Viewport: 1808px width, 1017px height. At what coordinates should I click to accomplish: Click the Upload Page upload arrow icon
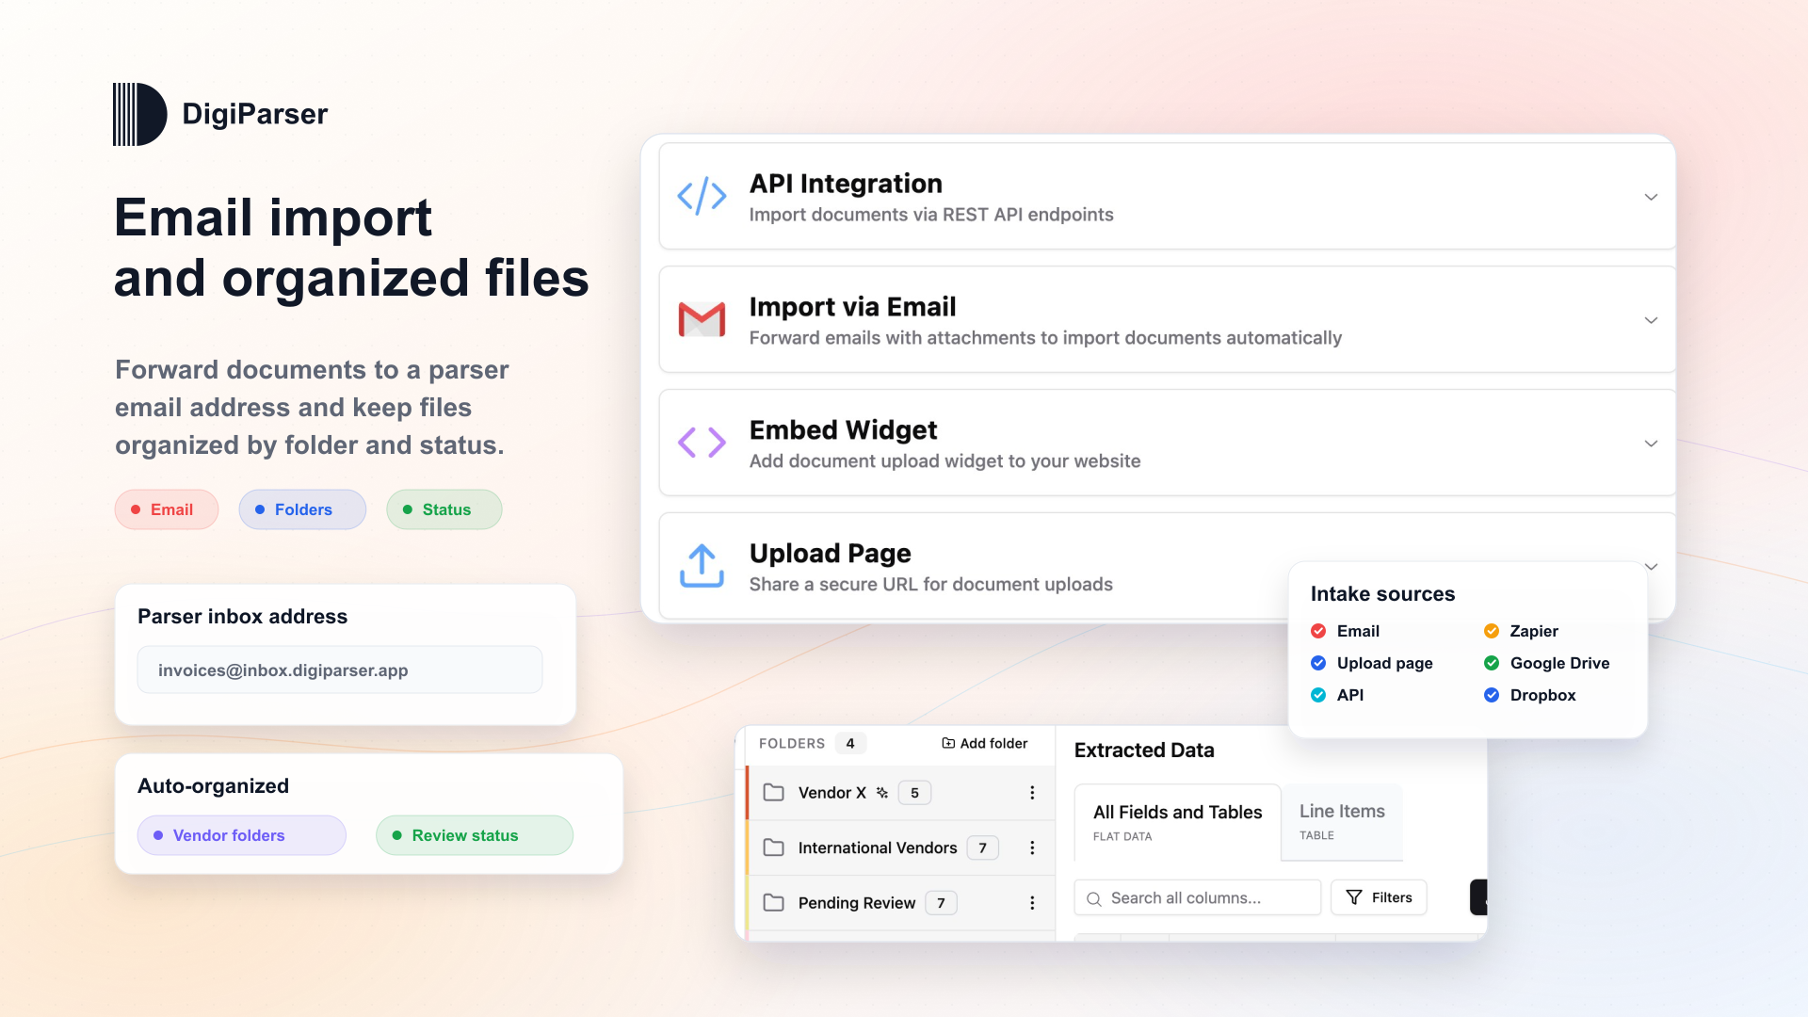[x=702, y=566]
